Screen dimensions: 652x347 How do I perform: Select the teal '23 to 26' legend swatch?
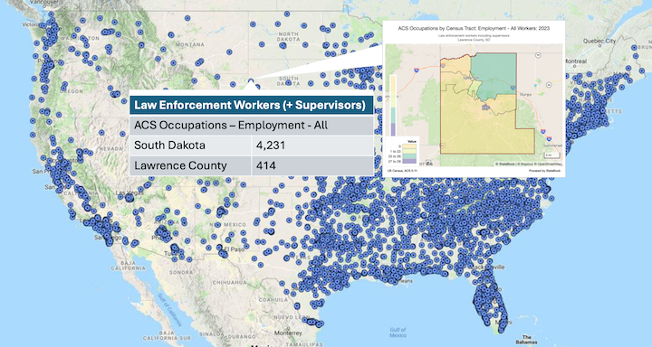point(409,156)
